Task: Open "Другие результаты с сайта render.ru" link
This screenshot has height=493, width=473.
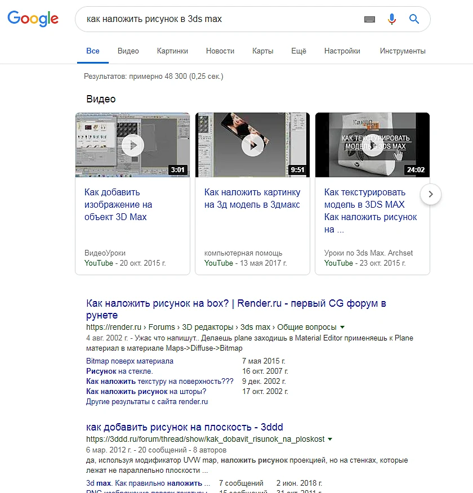Action: pyautogui.click(x=147, y=401)
